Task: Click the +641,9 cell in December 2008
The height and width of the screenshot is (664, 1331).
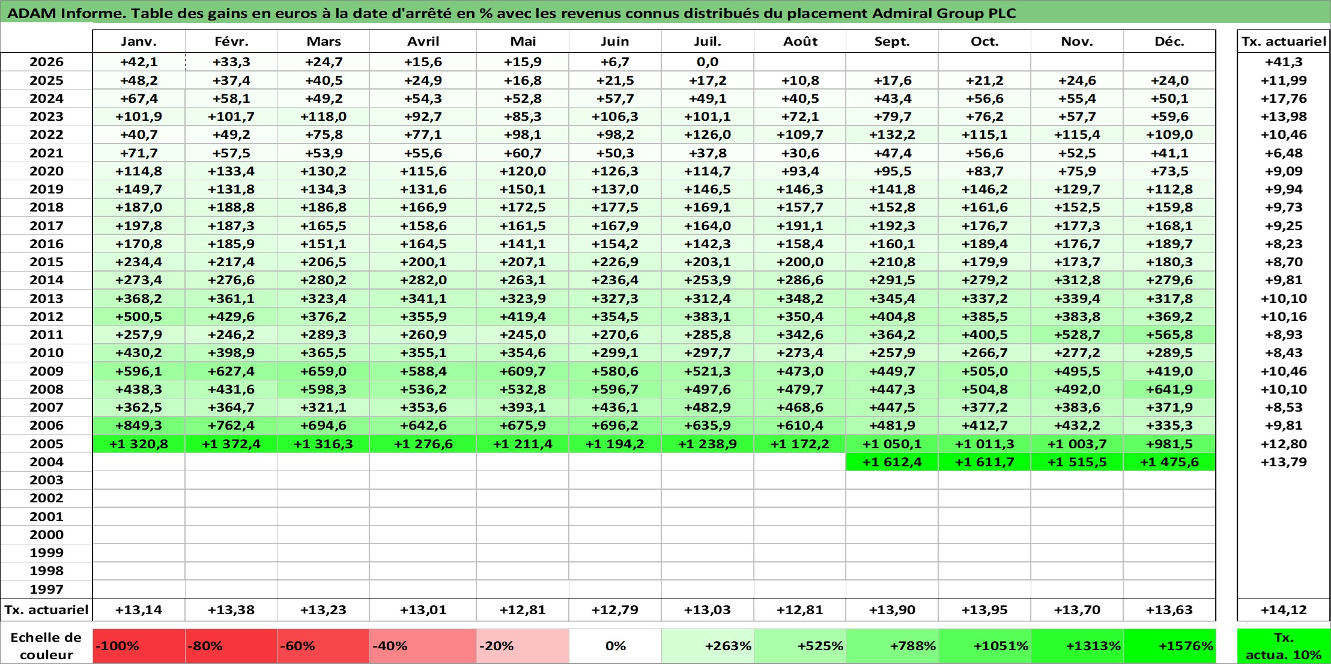Action: point(1169,389)
